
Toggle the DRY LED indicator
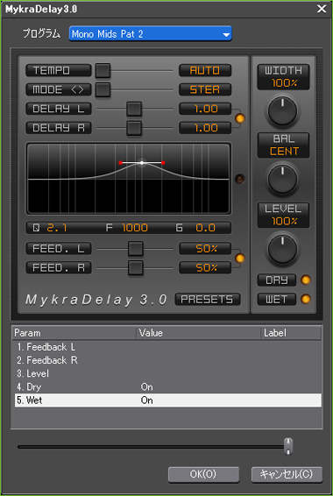point(306,280)
